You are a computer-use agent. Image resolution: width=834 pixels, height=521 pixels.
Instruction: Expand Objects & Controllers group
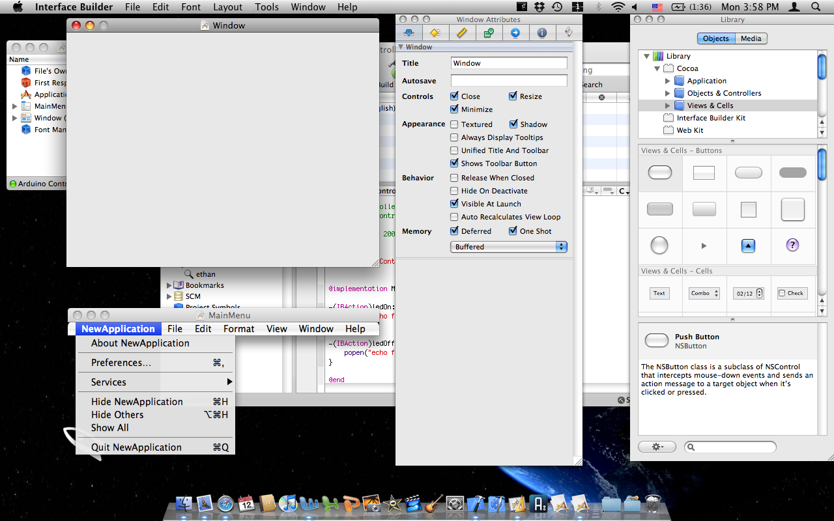coord(667,93)
